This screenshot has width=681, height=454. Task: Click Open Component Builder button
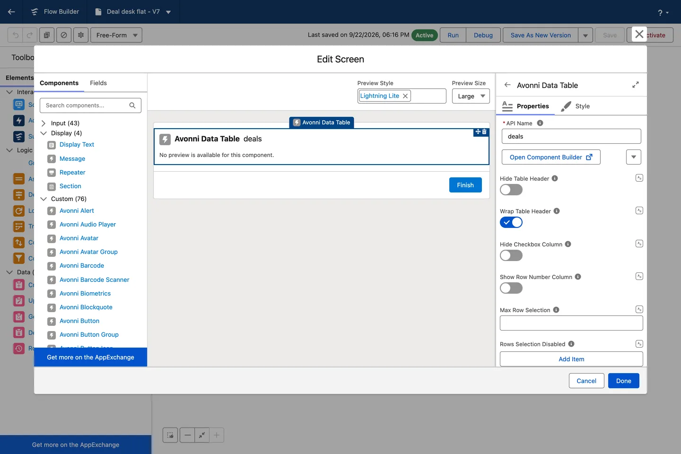point(551,157)
